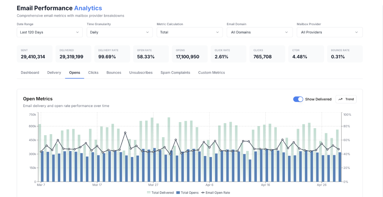The image size is (383, 197).
Task: Switch to the Dashboard tab
Action: [30, 73]
